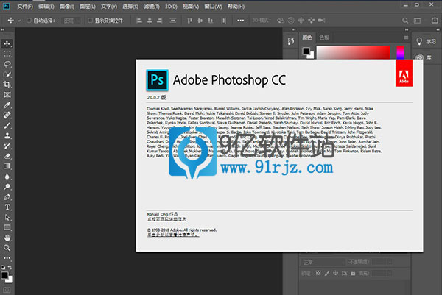This screenshot has height=295, width=442.
Task: Select the Brush tool
Action: (x=7, y=126)
